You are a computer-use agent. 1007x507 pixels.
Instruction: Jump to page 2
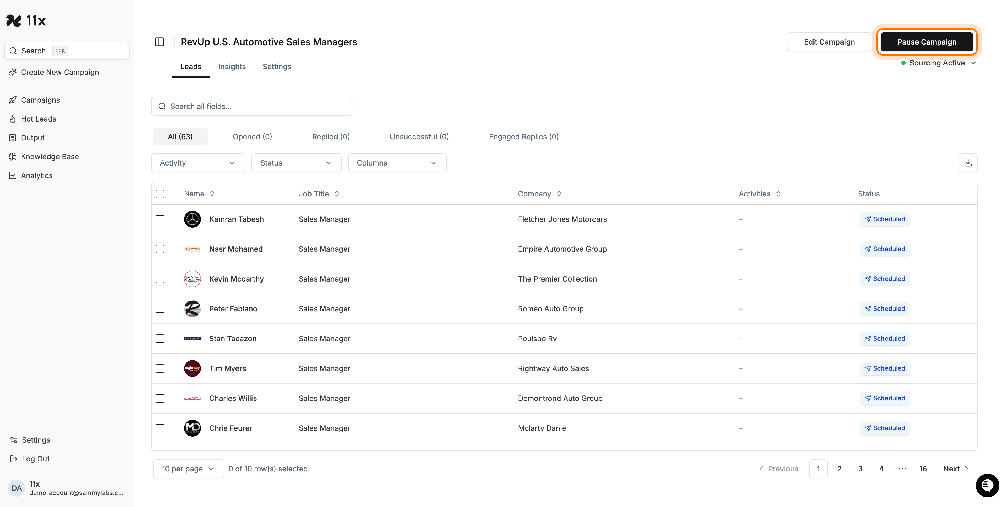pyautogui.click(x=839, y=469)
